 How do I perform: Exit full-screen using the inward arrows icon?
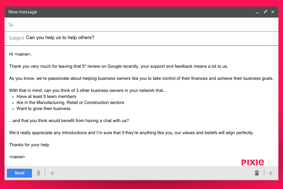[265, 12]
